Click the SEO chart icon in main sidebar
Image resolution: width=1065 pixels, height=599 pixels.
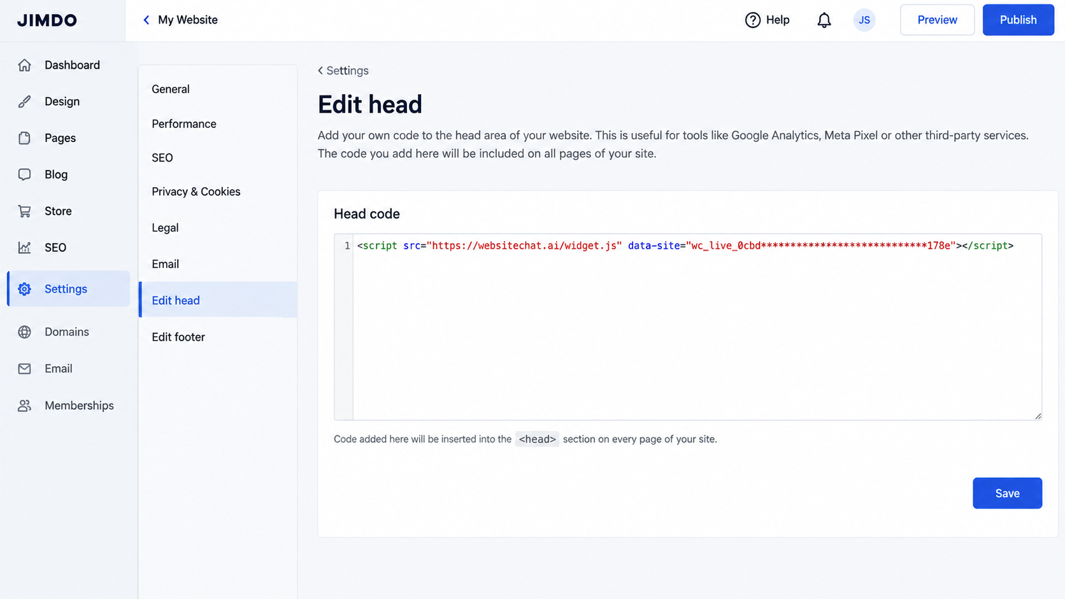tap(24, 248)
